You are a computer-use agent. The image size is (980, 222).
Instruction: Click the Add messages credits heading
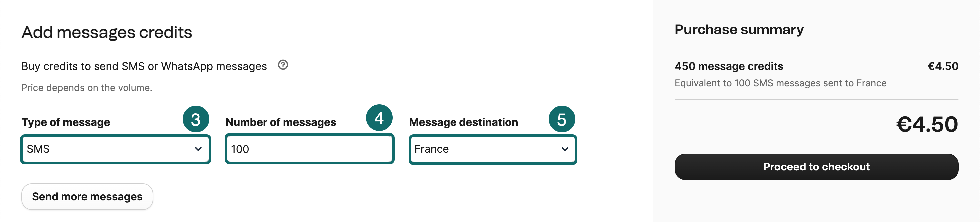(107, 32)
